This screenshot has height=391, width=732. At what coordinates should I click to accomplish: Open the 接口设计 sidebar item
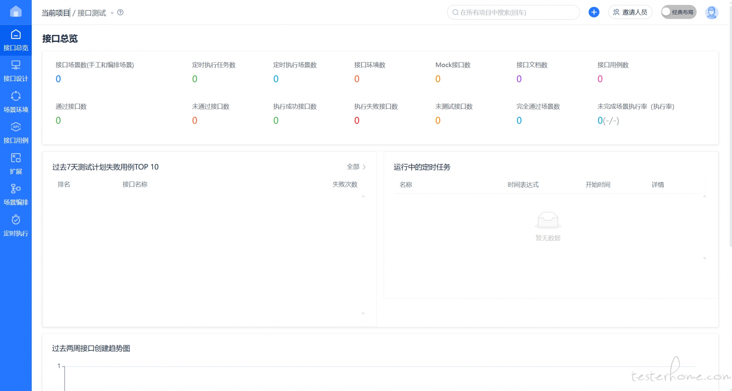click(16, 71)
